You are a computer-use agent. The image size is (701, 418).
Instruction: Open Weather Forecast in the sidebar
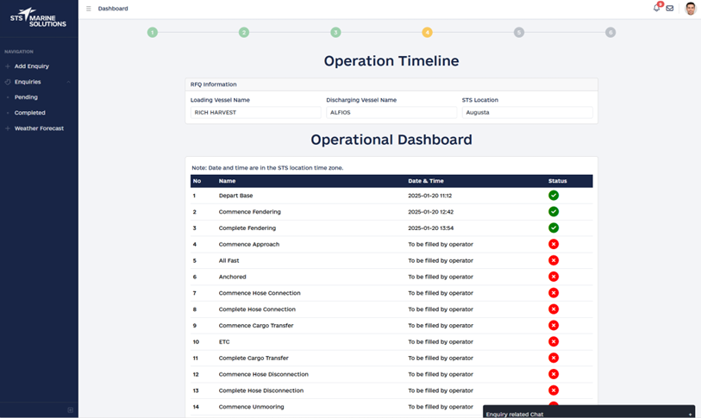point(39,128)
